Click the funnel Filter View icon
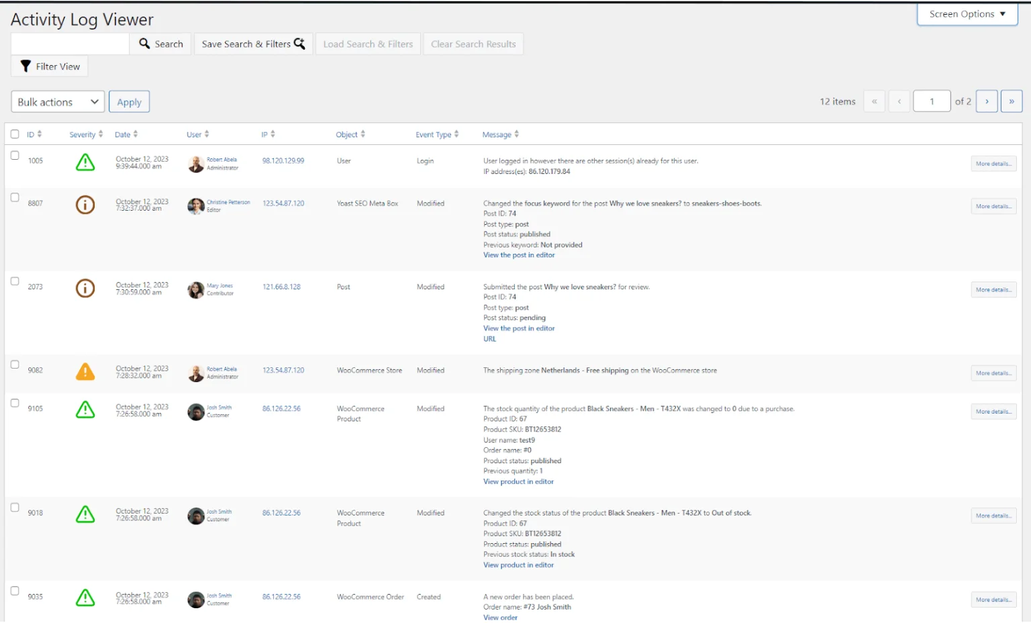This screenshot has width=1031, height=623. [26, 66]
